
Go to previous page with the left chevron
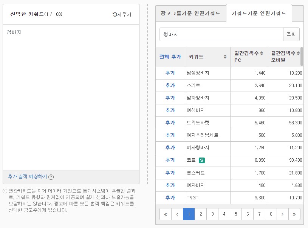pyautogui.click(x=177, y=214)
